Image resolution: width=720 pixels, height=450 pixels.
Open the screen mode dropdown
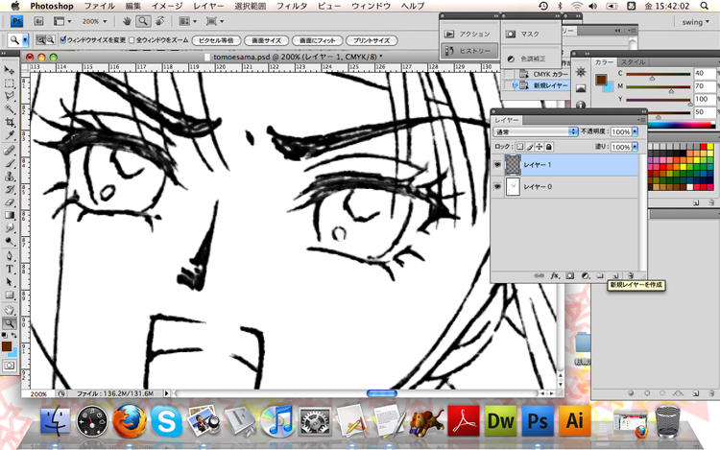(215, 21)
